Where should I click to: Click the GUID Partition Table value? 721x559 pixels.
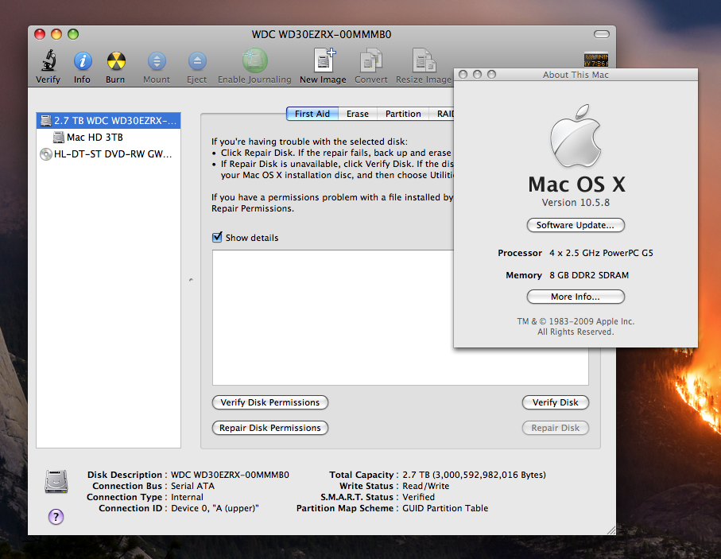point(445,508)
